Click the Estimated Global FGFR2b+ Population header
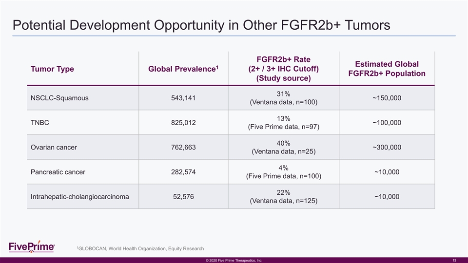468x263 pixels. 387,69
